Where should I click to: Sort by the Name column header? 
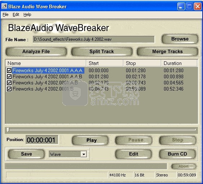46,63
